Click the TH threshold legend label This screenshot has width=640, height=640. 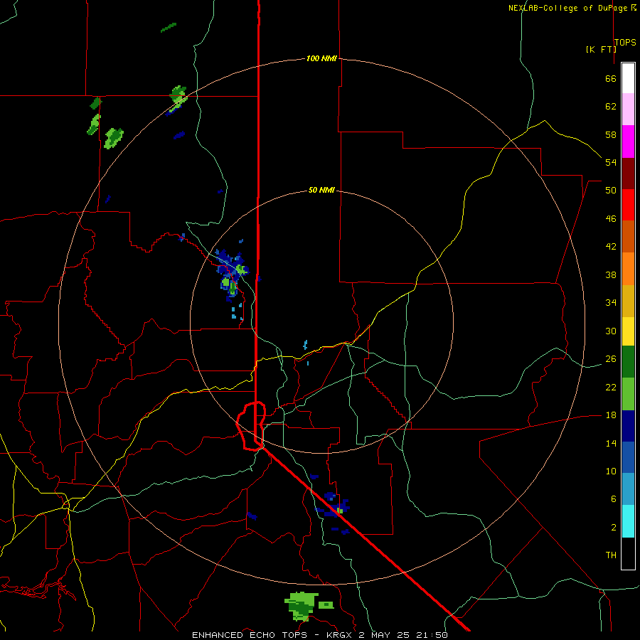611,555
